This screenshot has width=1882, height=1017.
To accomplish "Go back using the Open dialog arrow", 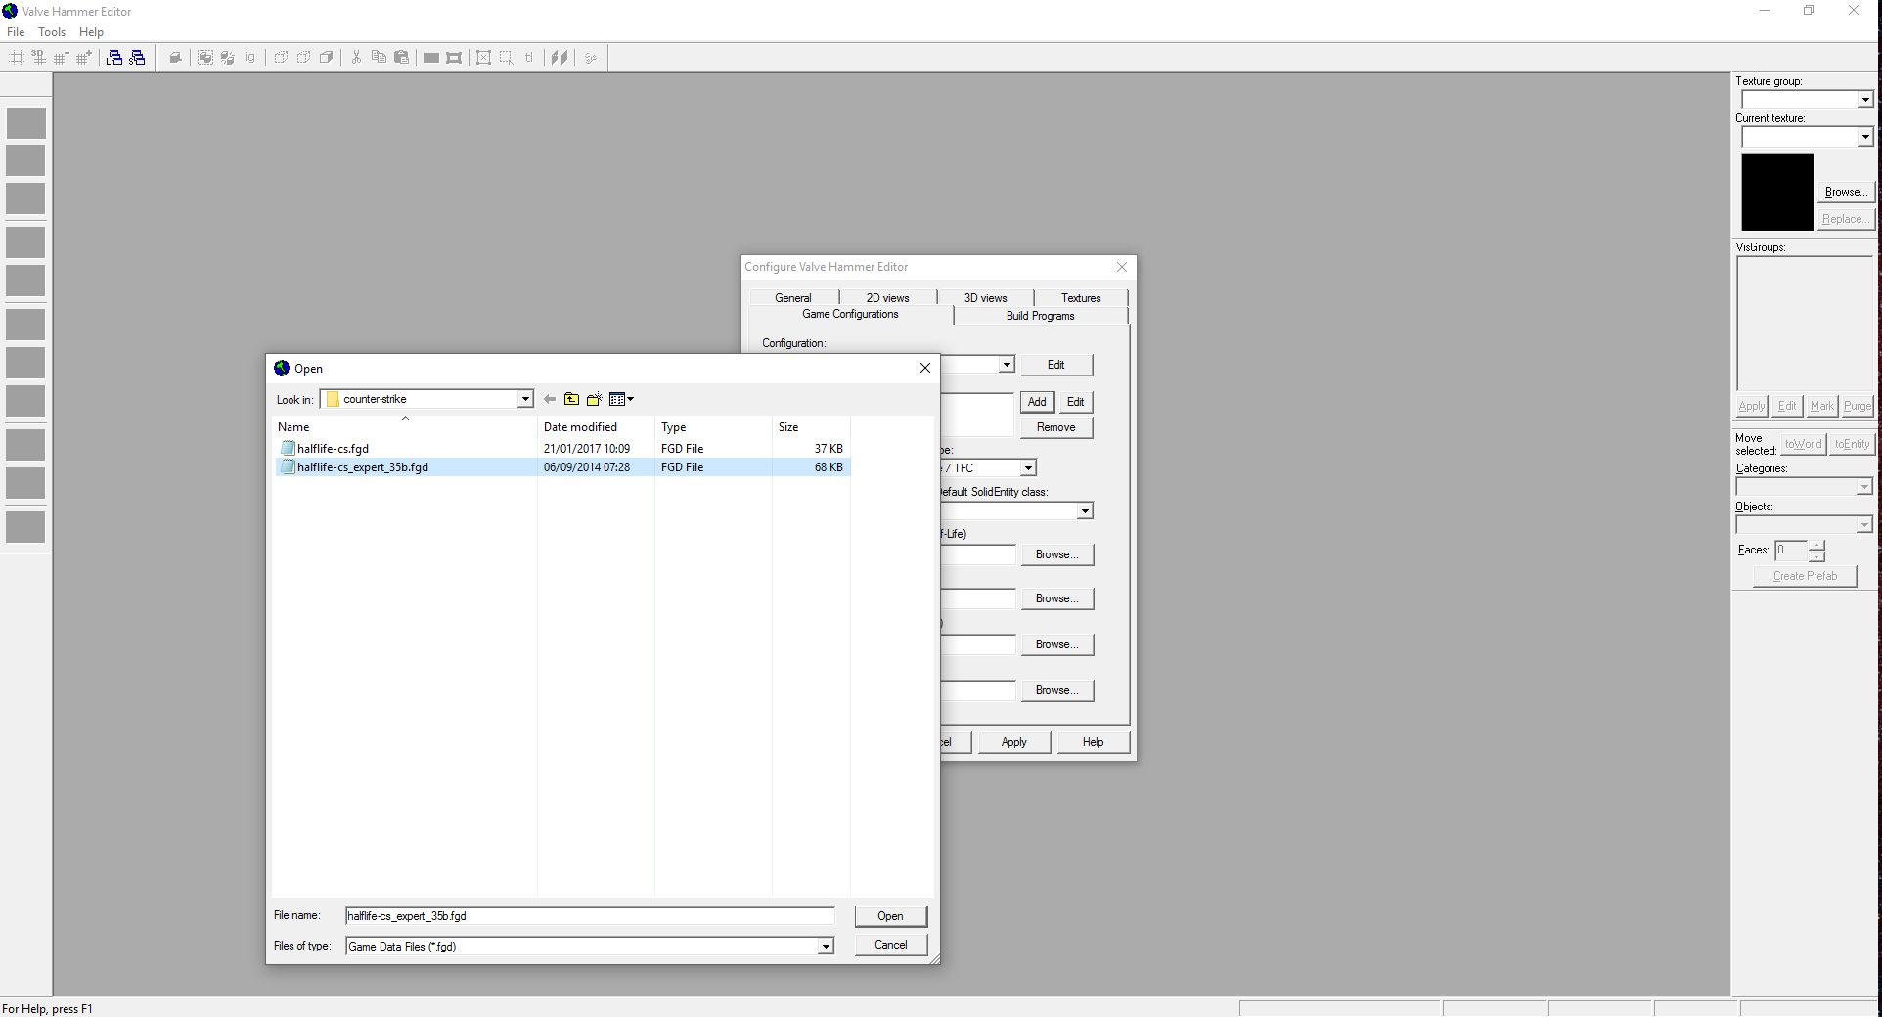I will coord(550,399).
